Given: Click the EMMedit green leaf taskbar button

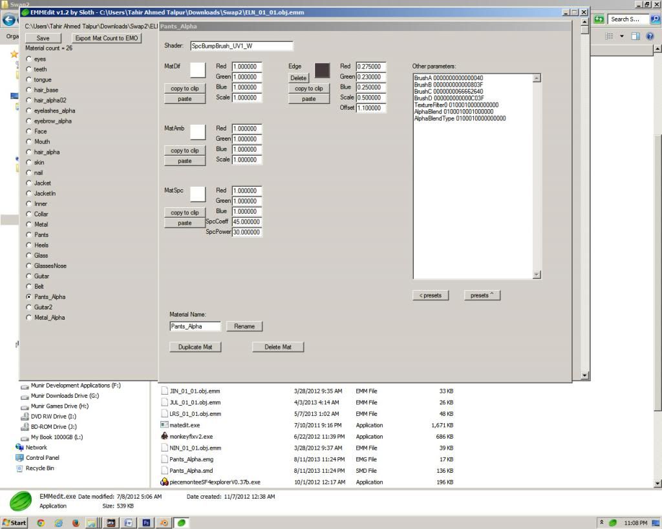Looking at the screenshot, I should tap(182, 523).
